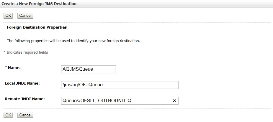Focus the Local JNDI Name input field
273x122 pixels.
pos(120,85)
